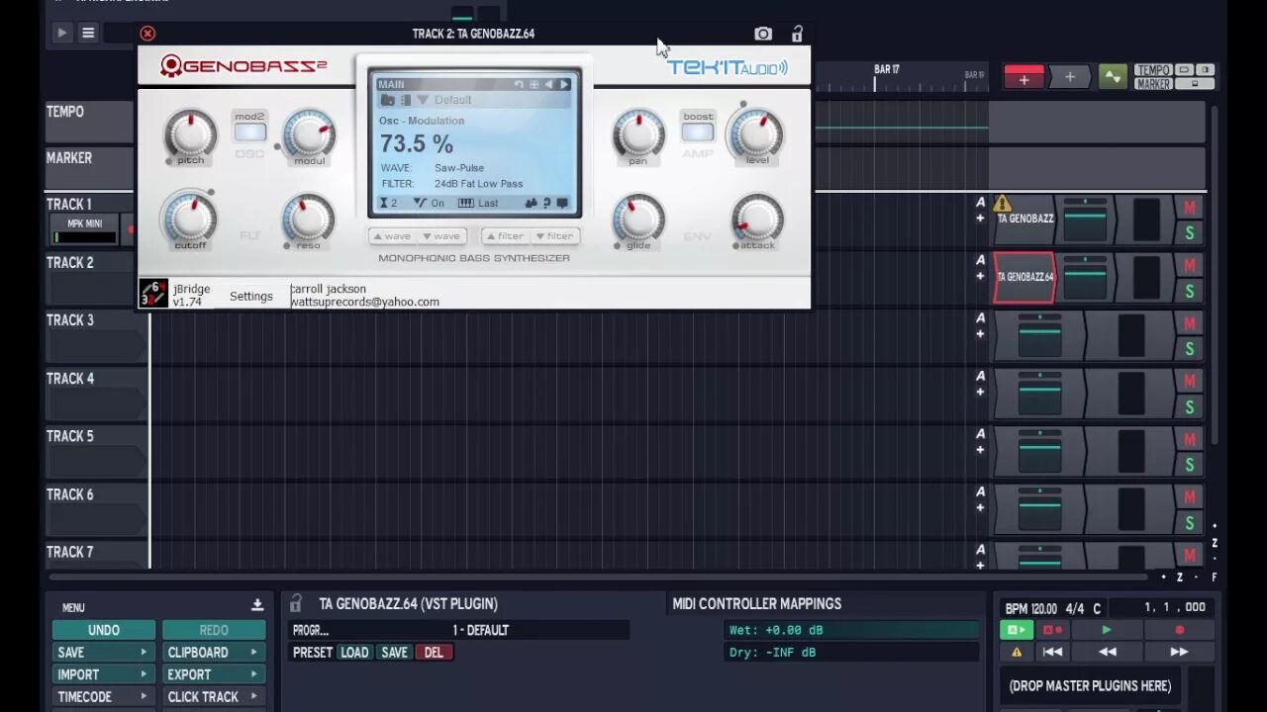The height and width of the screenshot is (712, 1267).
Task: Click the glide knob
Action: 638,218
